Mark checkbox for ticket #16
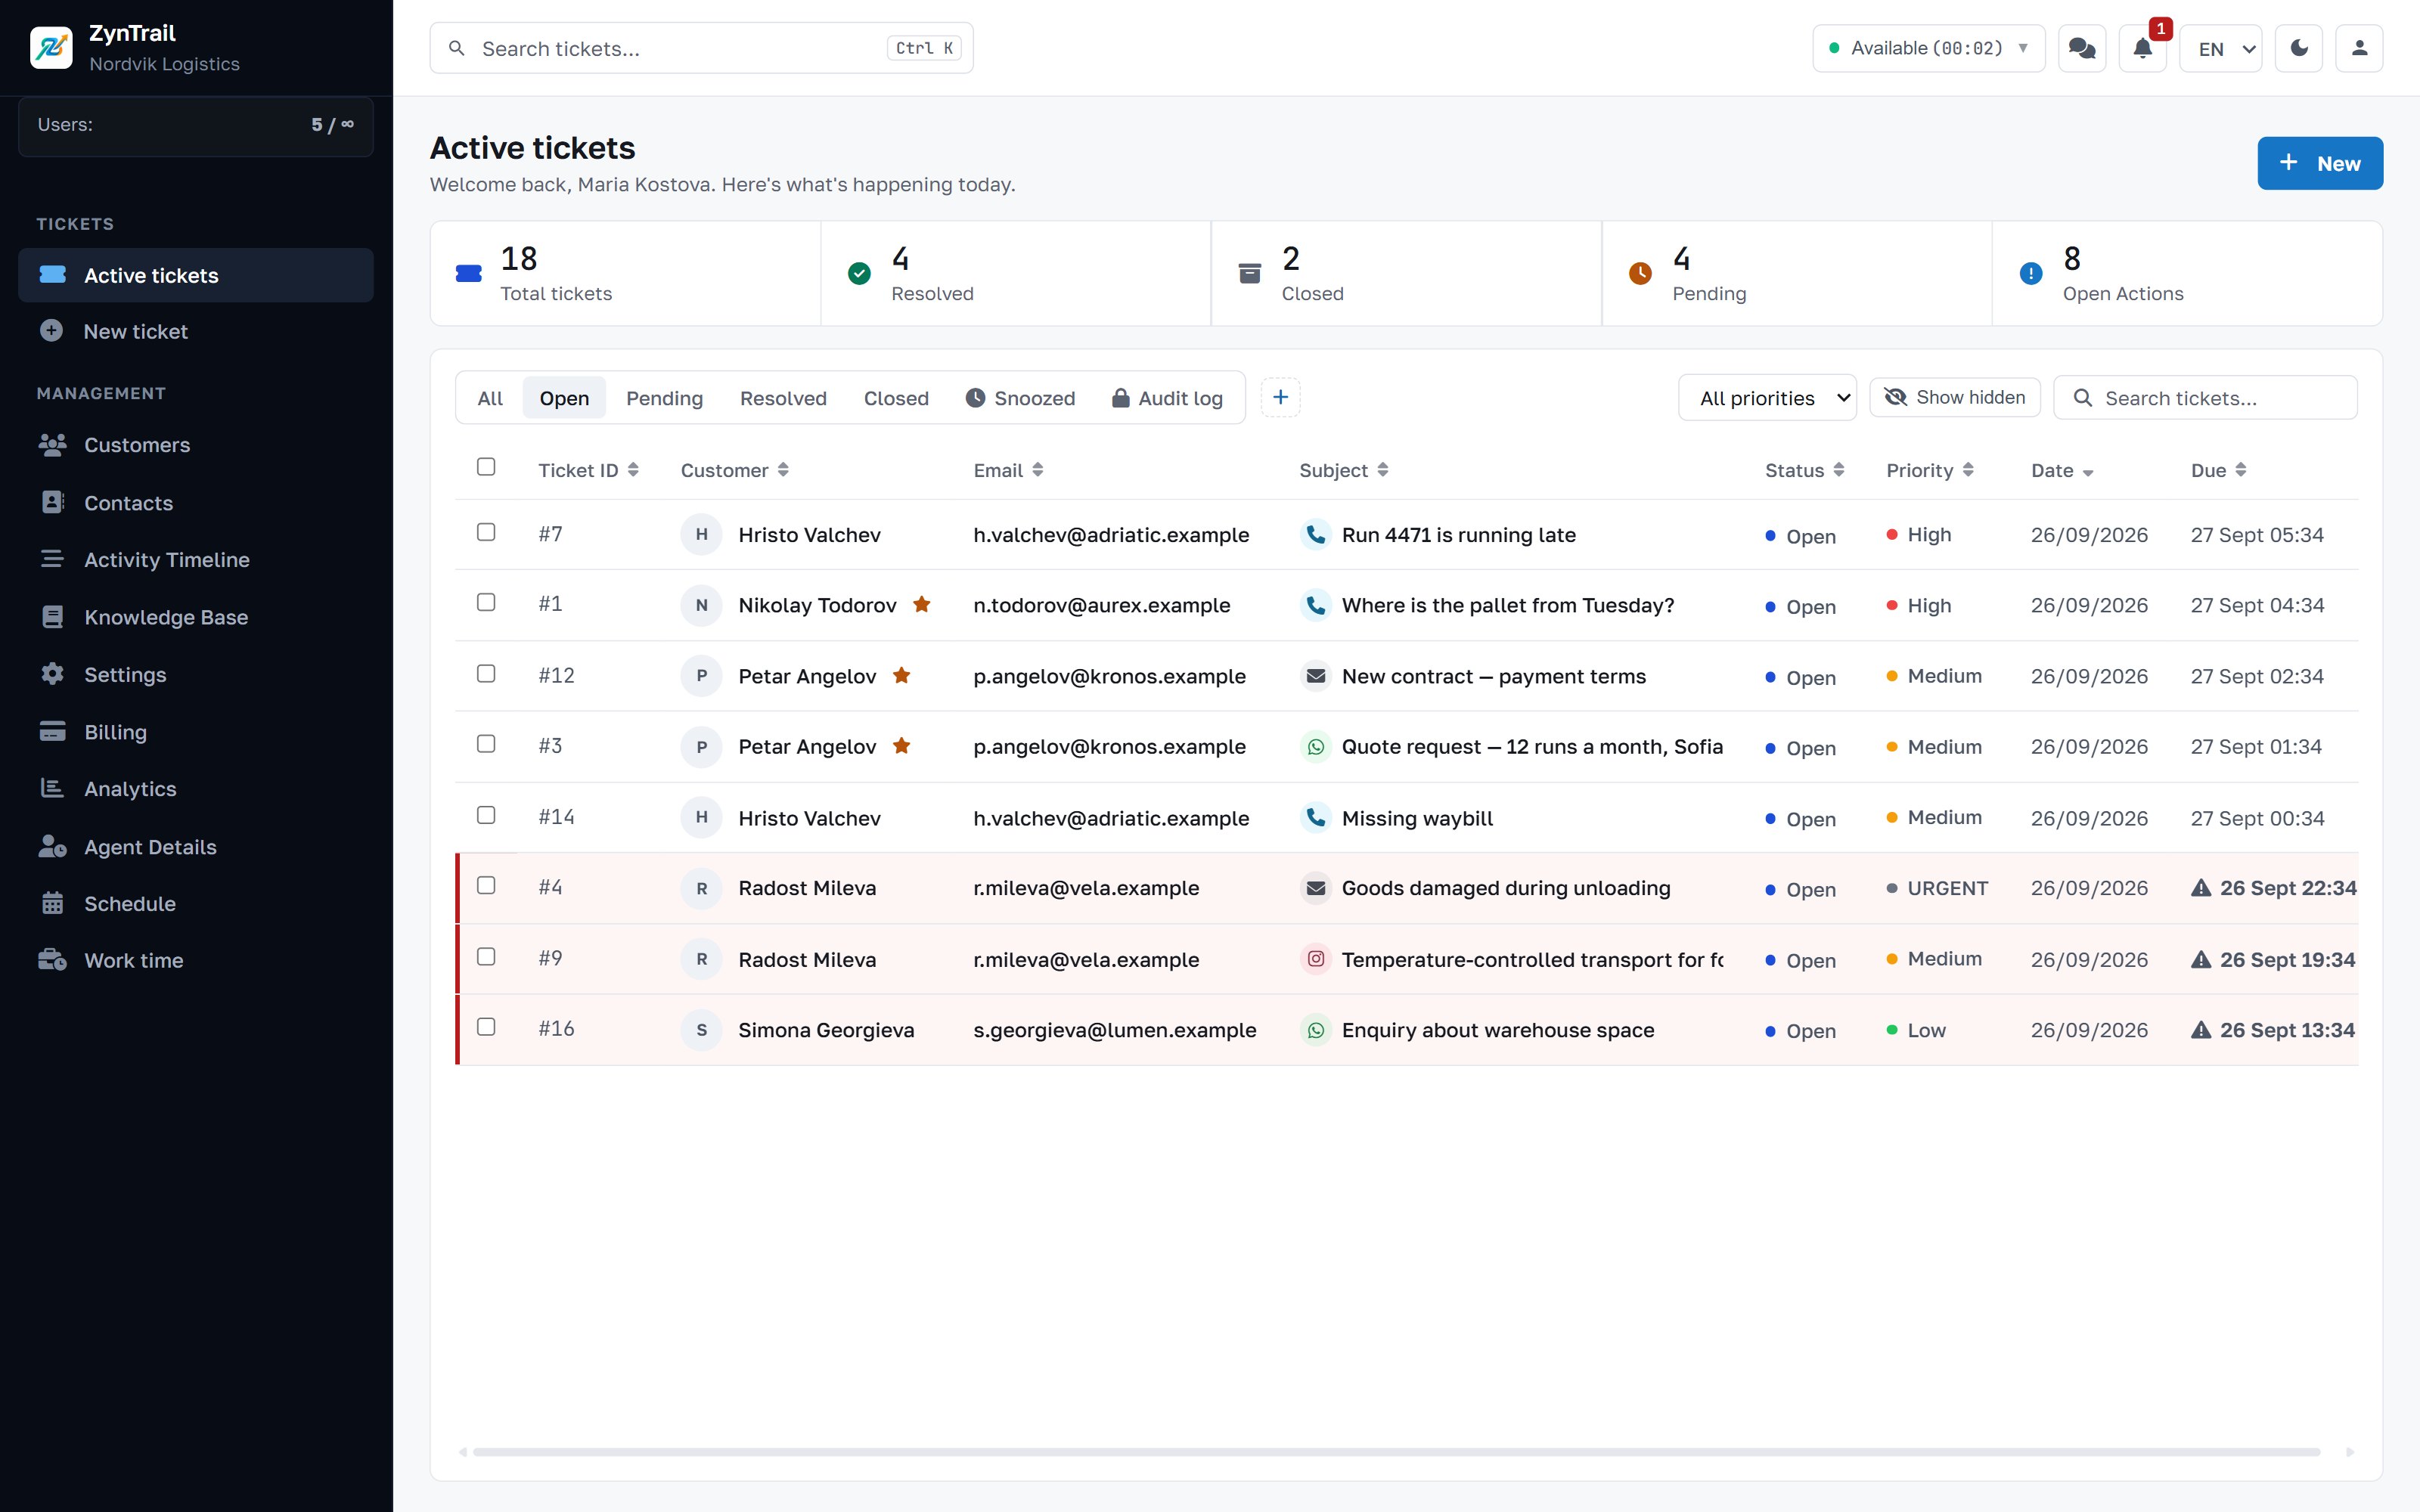This screenshot has width=2420, height=1512. coord(486,1027)
